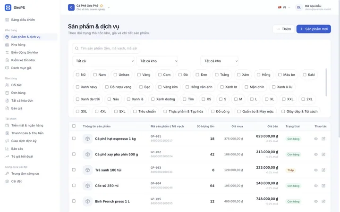Viewport: 340px width, 212px height.
Task: Edit Cốc sứ 350 ml product
Action: (323, 186)
